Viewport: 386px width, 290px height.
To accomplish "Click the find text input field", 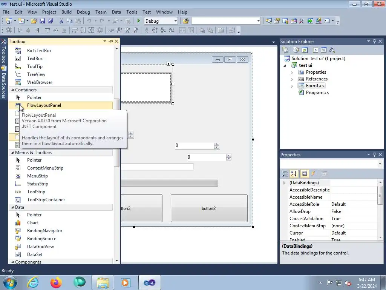I will tap(224, 21).
